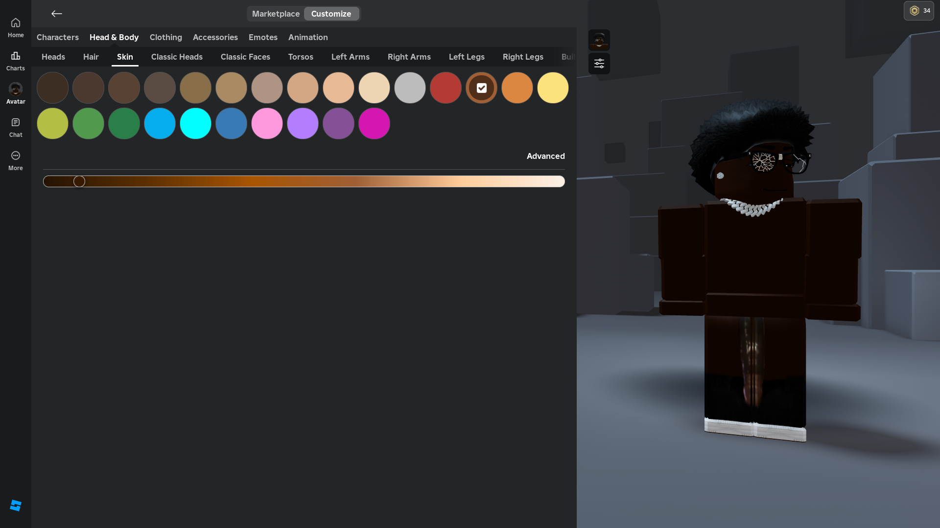Click the Avatar sidebar icon

[x=16, y=93]
